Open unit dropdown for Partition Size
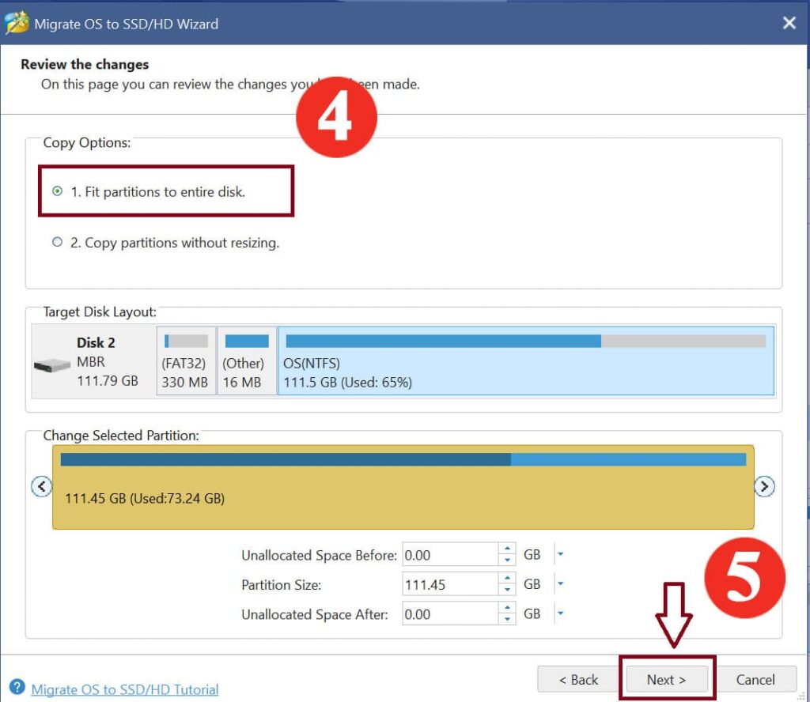 [x=560, y=584]
